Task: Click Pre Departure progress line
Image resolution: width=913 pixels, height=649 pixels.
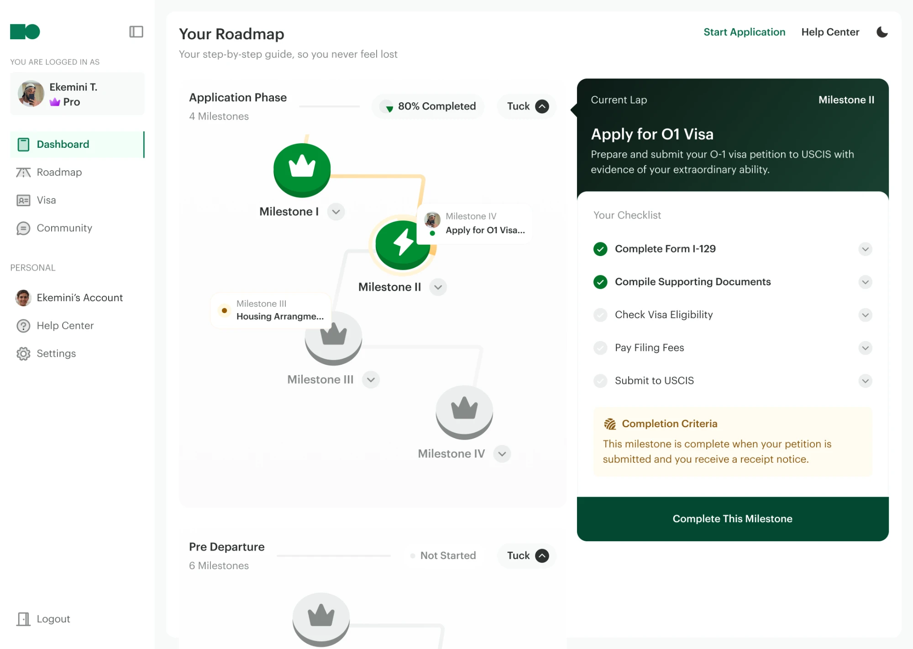Action: [x=334, y=555]
